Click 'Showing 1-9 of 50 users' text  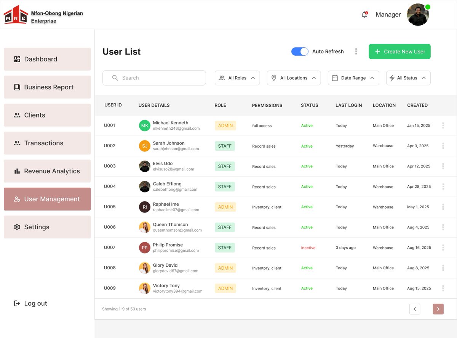[x=124, y=309]
